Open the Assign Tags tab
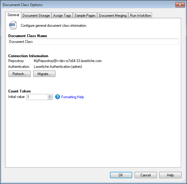This screenshot has width=187, height=184. pyautogui.click(x=62, y=16)
